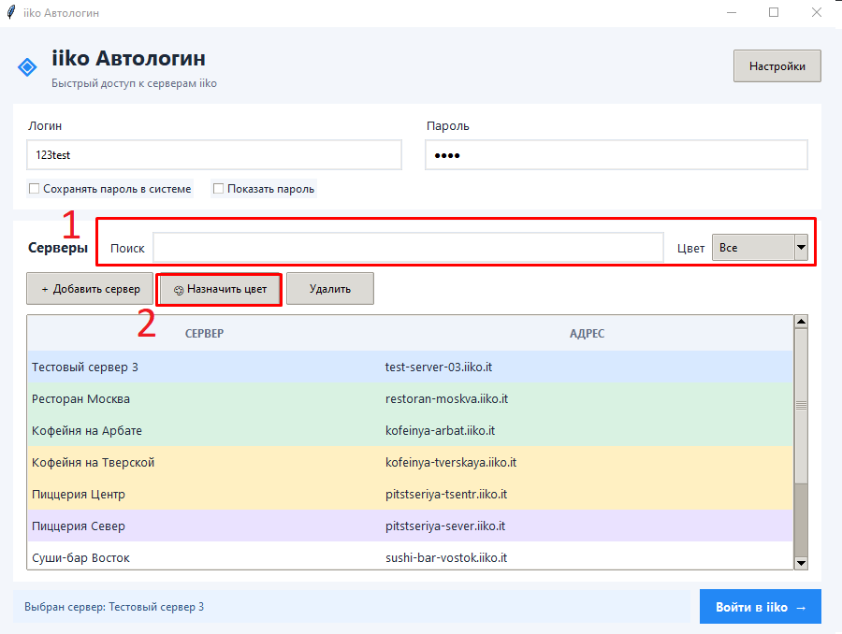Open the Настройки settings button
842x634 pixels.
777,66
